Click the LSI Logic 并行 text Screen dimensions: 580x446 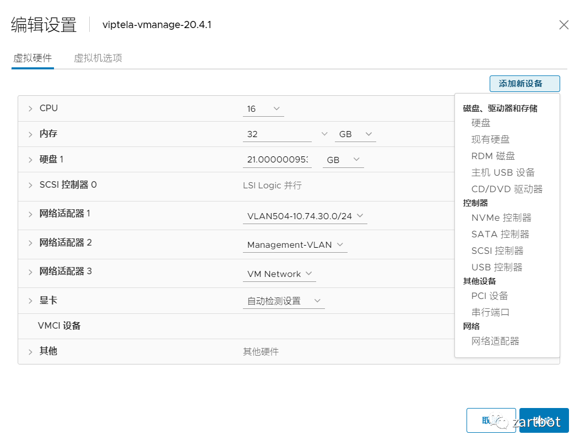point(272,185)
